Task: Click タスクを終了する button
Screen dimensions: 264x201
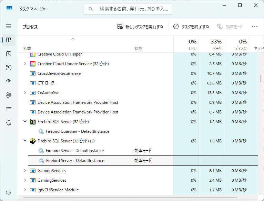Action: tap(191, 27)
